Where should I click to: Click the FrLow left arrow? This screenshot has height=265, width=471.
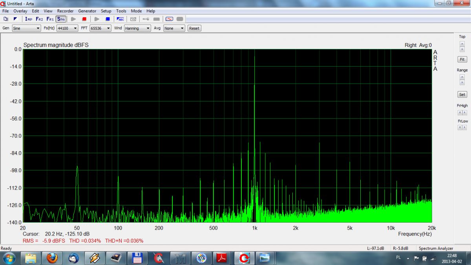[x=460, y=128]
